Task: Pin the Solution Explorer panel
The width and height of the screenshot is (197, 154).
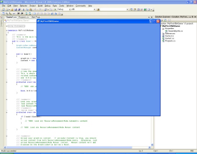Action: tap(192, 17)
